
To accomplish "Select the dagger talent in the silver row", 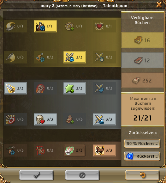I will click(16, 88).
